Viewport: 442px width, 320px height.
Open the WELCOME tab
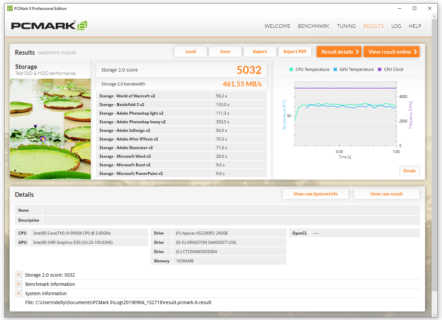277,26
